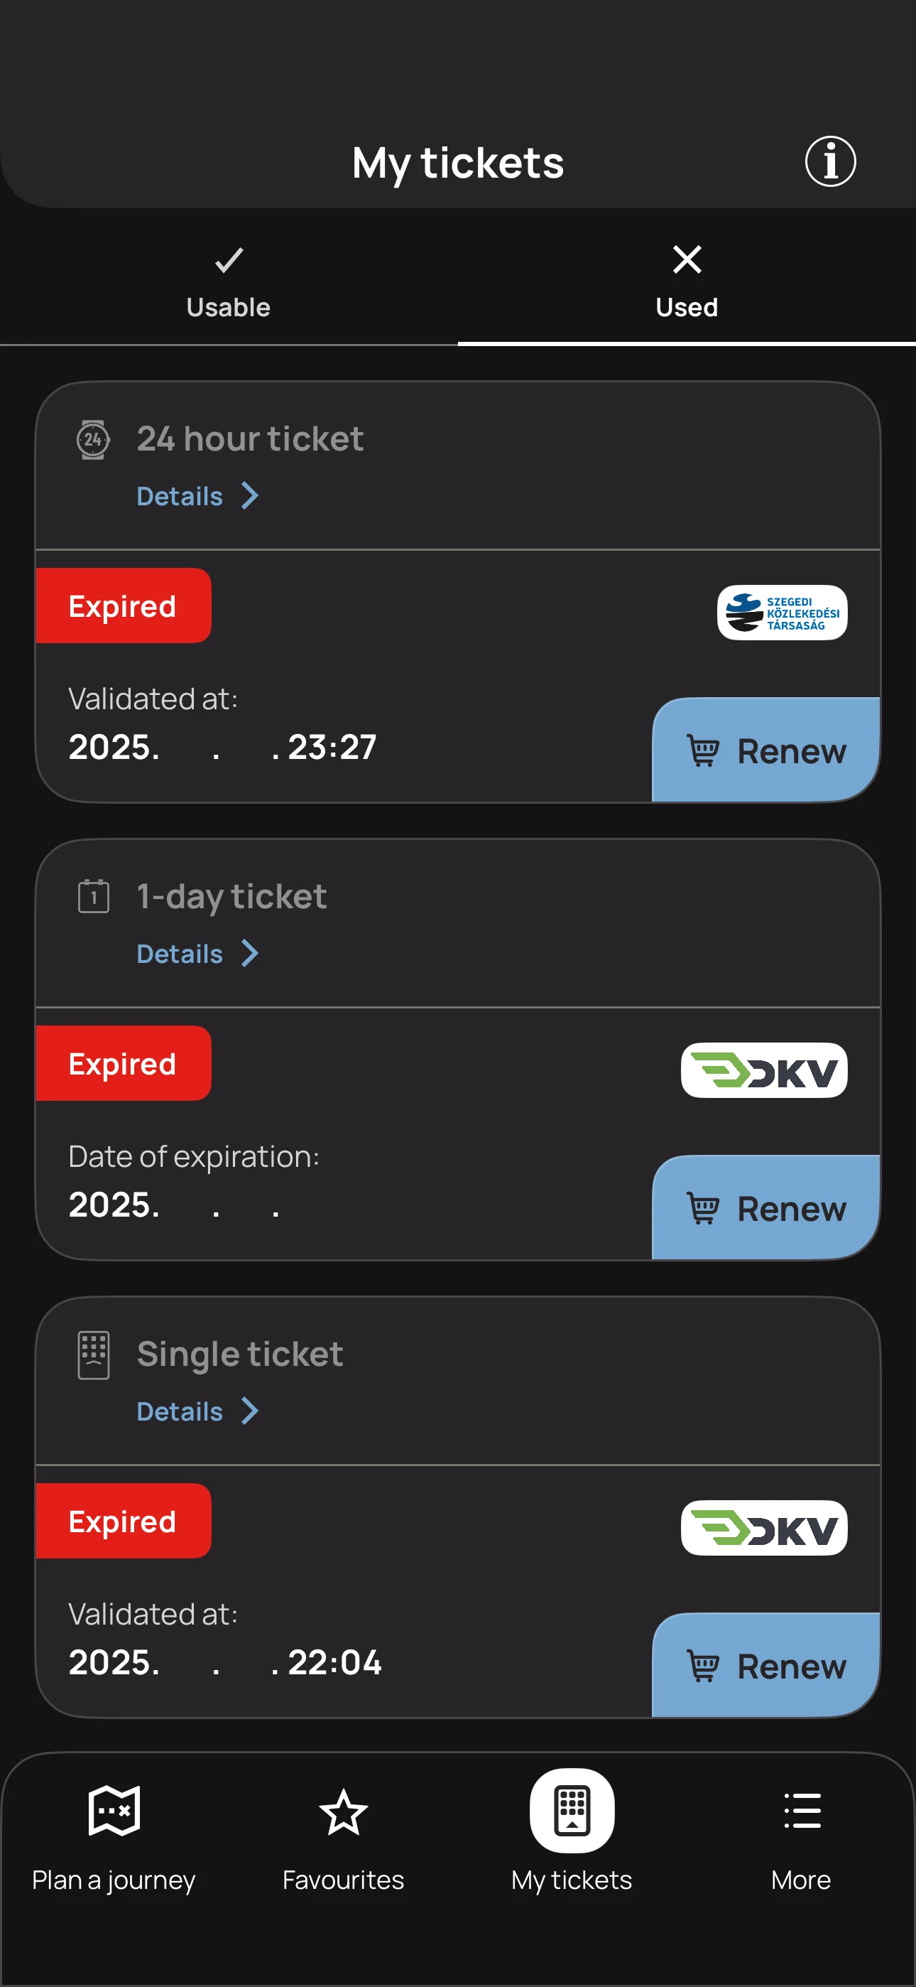The height and width of the screenshot is (1987, 916).
Task: Open Favourites star icon
Action: pos(343,1812)
